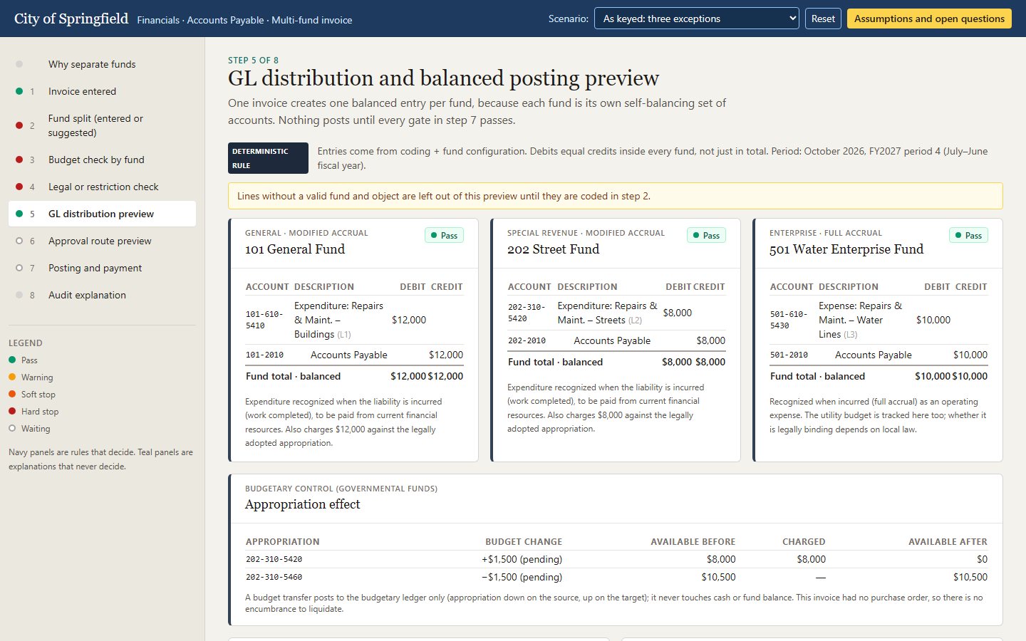Click the Appropriation effect heading
This screenshot has height=641, width=1026.
[302, 504]
